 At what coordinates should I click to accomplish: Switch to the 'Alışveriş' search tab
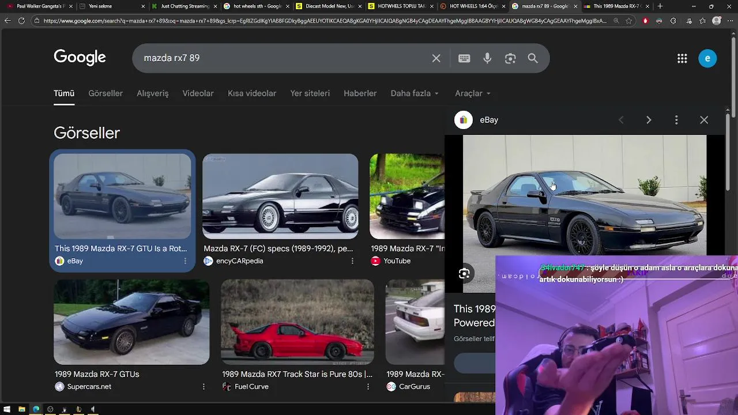point(153,93)
